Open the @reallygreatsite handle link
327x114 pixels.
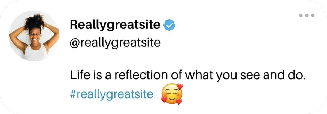115,43
